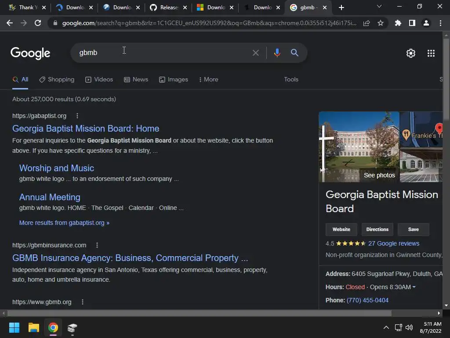The height and width of the screenshot is (338, 450).
Task: Open the Chrome three-dot menu
Action: pos(440,23)
